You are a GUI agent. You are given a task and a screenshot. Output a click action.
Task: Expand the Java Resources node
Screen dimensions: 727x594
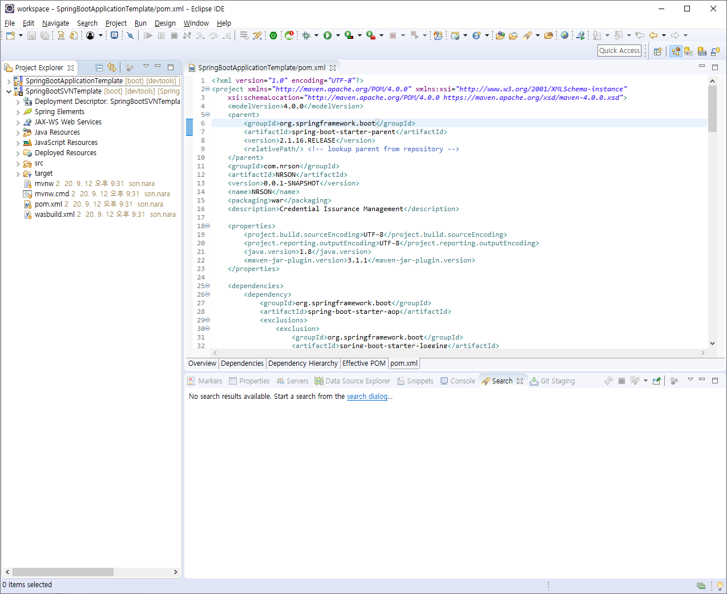tap(18, 132)
